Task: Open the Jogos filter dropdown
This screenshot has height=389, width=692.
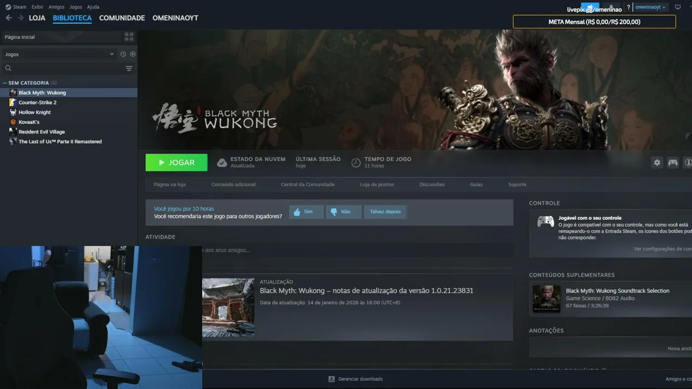Action: (59, 54)
